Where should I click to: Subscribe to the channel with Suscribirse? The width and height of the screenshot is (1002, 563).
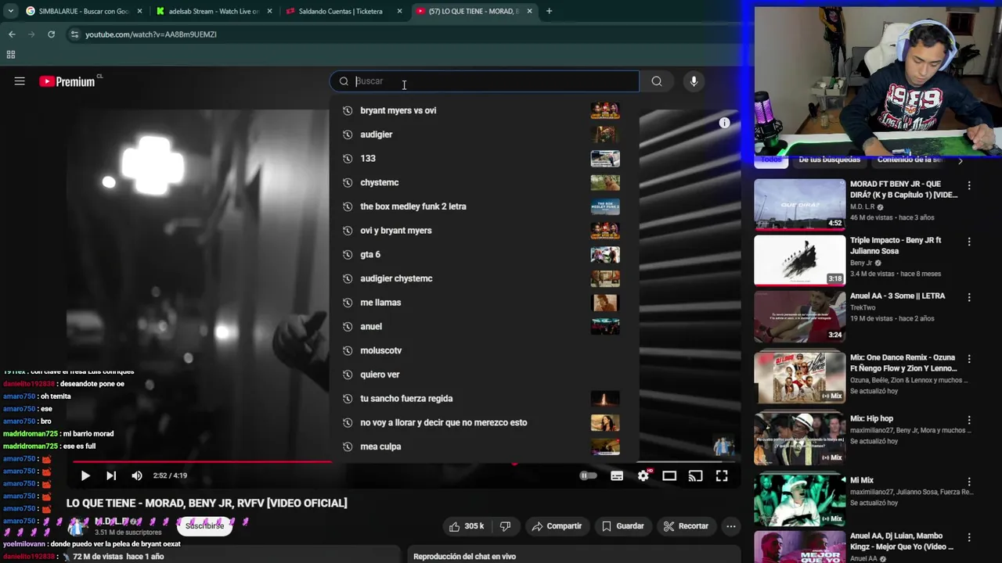(205, 525)
